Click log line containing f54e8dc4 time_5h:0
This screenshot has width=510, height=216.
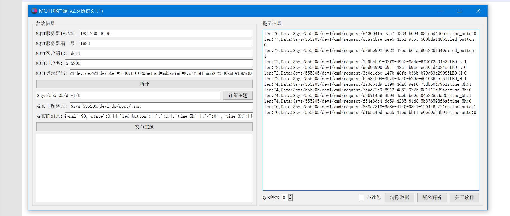point(368,101)
